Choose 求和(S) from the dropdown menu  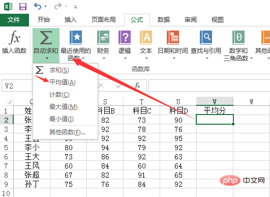66,70
